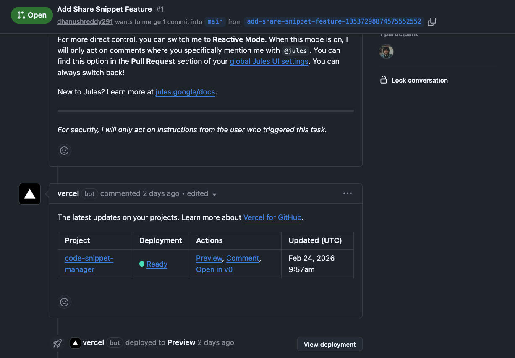
Task: Open the code-snippet-manager project link
Action: 89,264
